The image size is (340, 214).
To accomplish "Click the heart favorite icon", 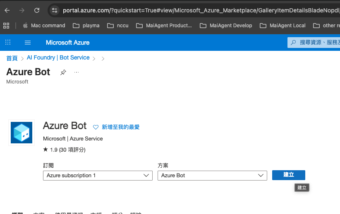I will [x=96, y=127].
